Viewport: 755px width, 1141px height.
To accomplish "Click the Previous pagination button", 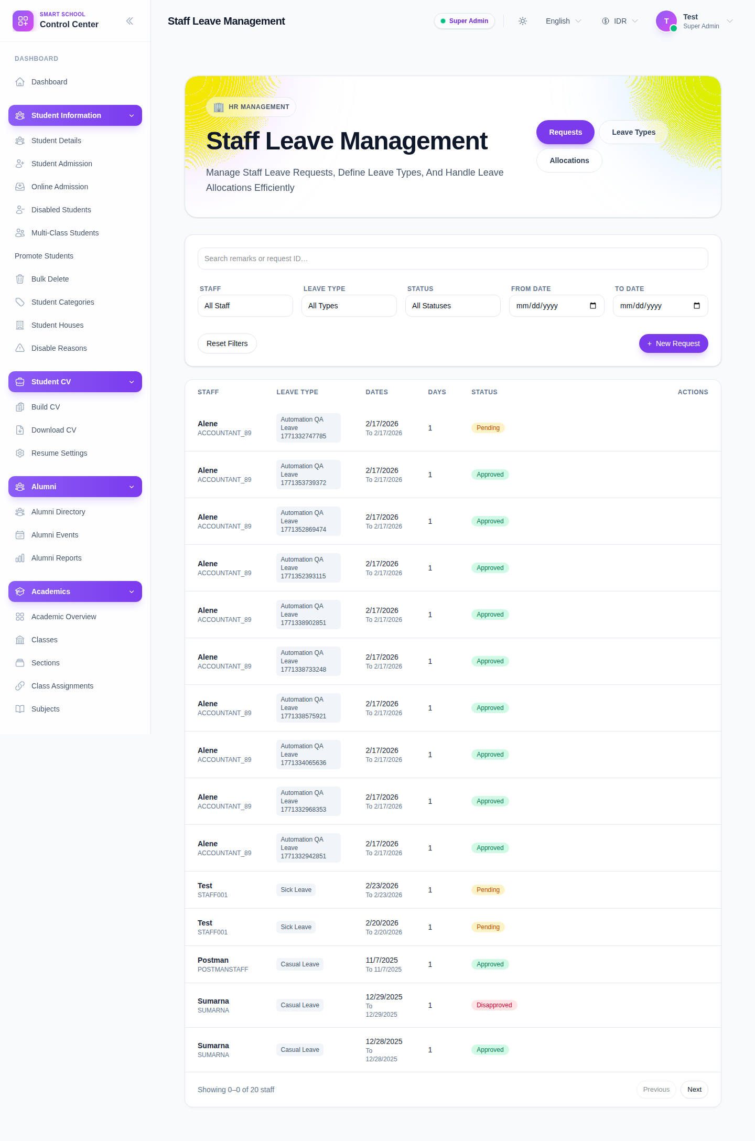I will click(x=656, y=1090).
